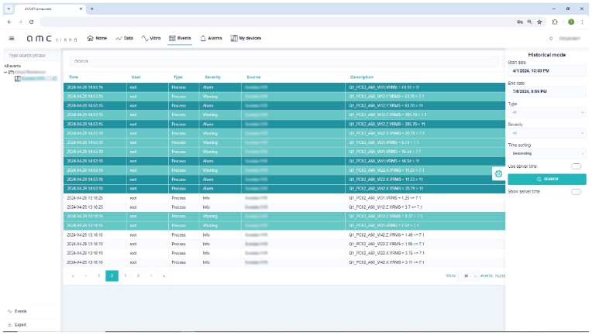The width and height of the screenshot is (592, 335).
Task: Reload the page using browser refresh
Action: pos(31,22)
